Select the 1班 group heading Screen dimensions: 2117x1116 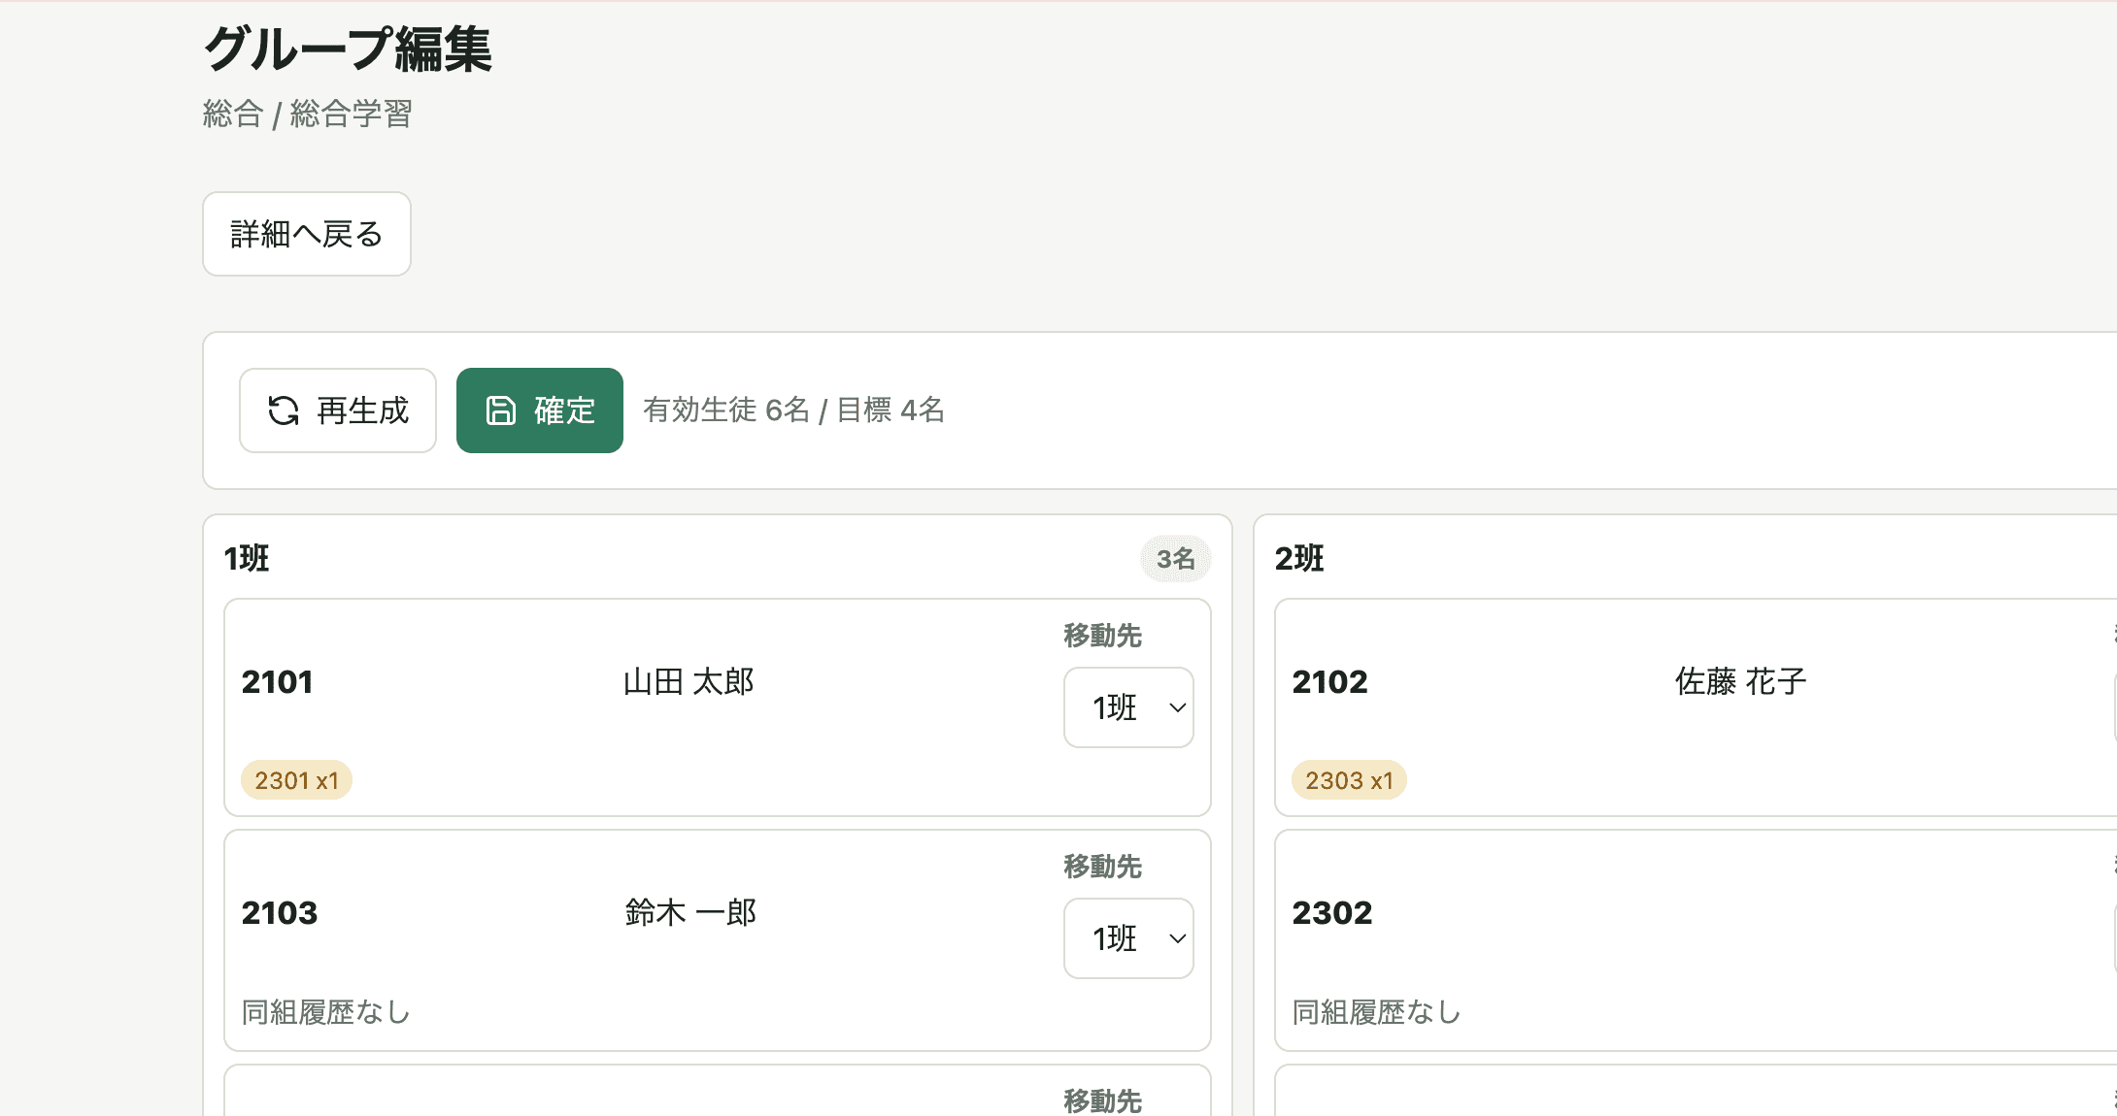click(247, 559)
